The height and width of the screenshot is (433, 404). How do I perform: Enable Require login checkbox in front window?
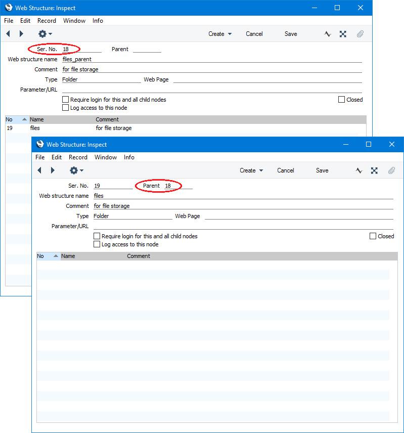click(97, 236)
